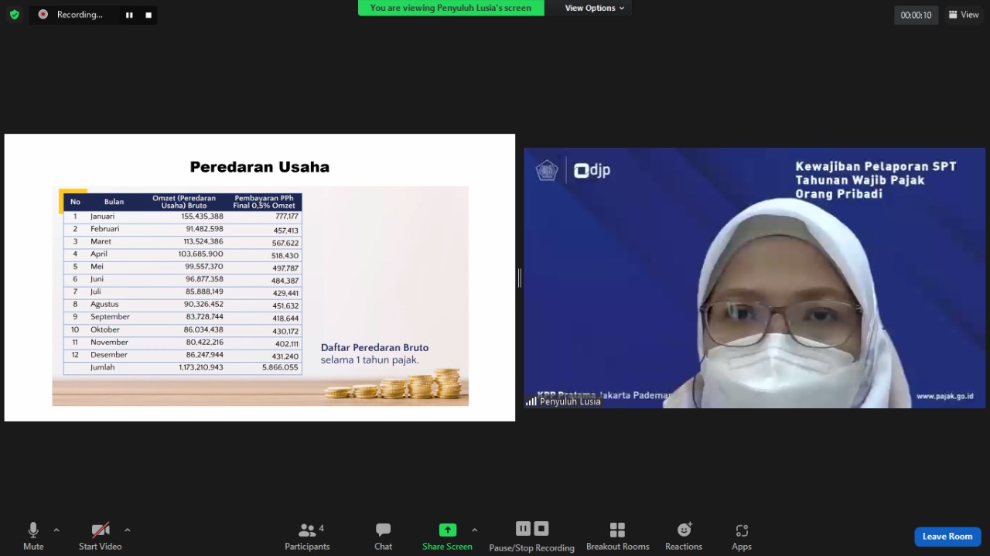This screenshot has height=556, width=990.
Task: Click the green encryption shield icon
Action: tap(14, 14)
